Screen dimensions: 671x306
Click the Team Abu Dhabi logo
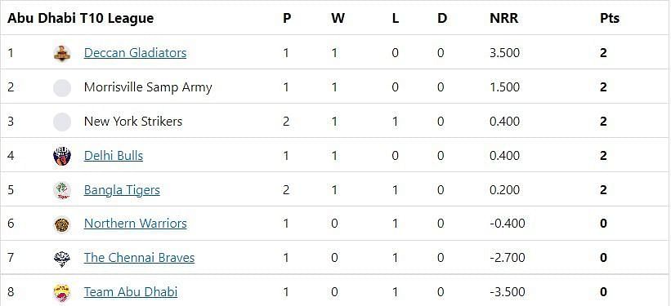pyautogui.click(x=62, y=293)
